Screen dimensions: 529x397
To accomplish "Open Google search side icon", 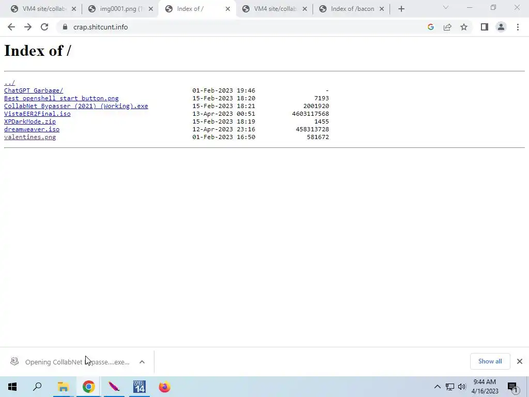I will (x=430, y=27).
